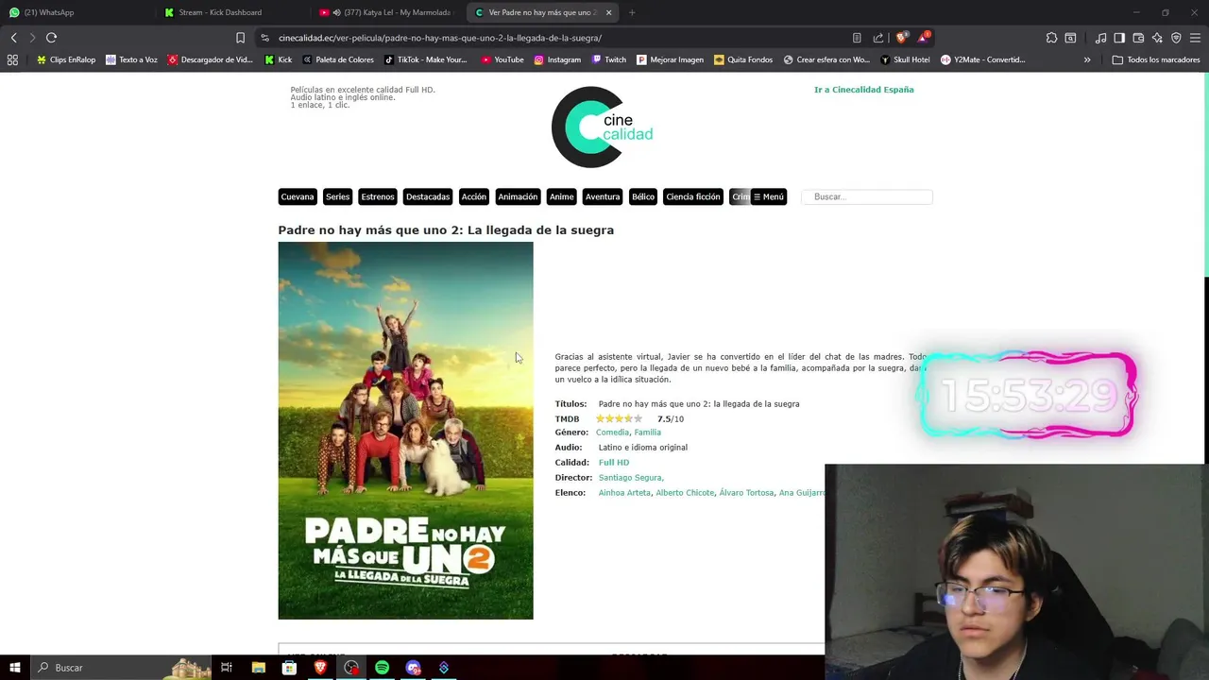Open Discord from the taskbar
Viewport: 1209px width, 680px height.
click(x=413, y=668)
